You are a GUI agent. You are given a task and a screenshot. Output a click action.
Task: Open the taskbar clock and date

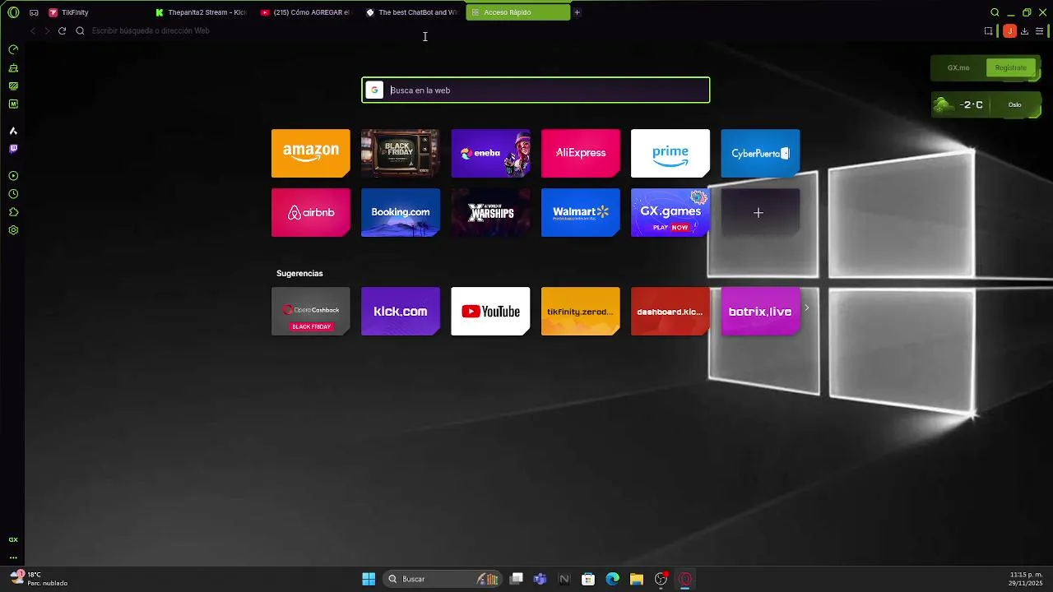click(x=1026, y=579)
